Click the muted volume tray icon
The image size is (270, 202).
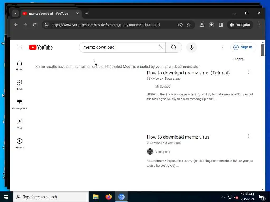tap(236, 197)
